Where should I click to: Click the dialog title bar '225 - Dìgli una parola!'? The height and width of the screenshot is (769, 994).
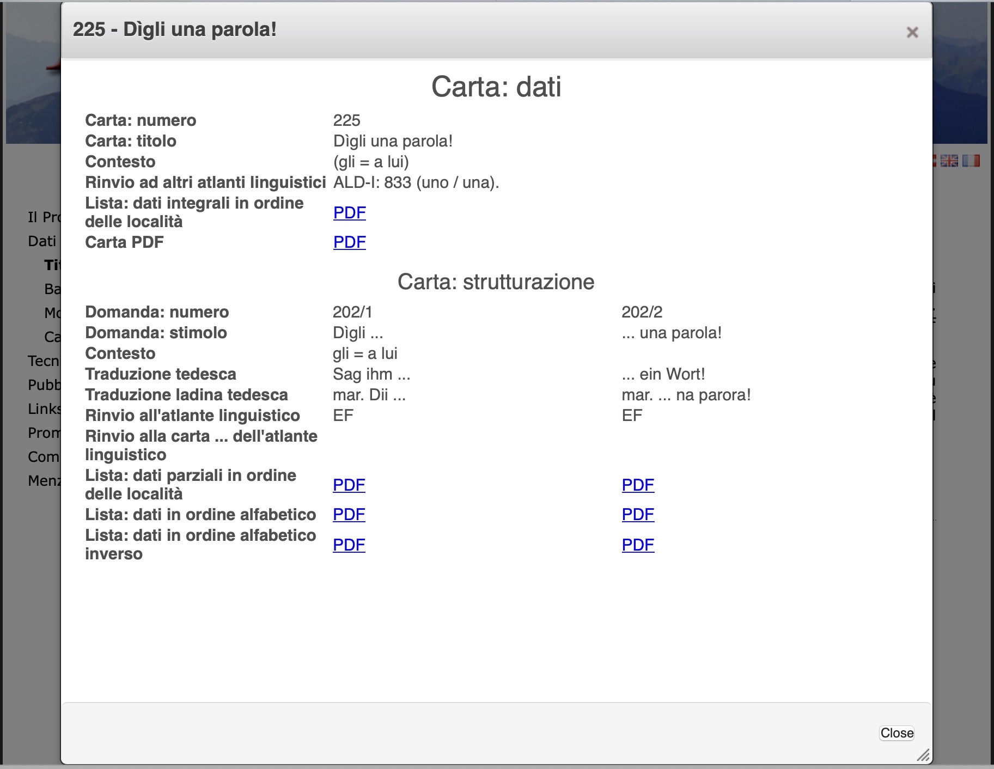coord(174,29)
